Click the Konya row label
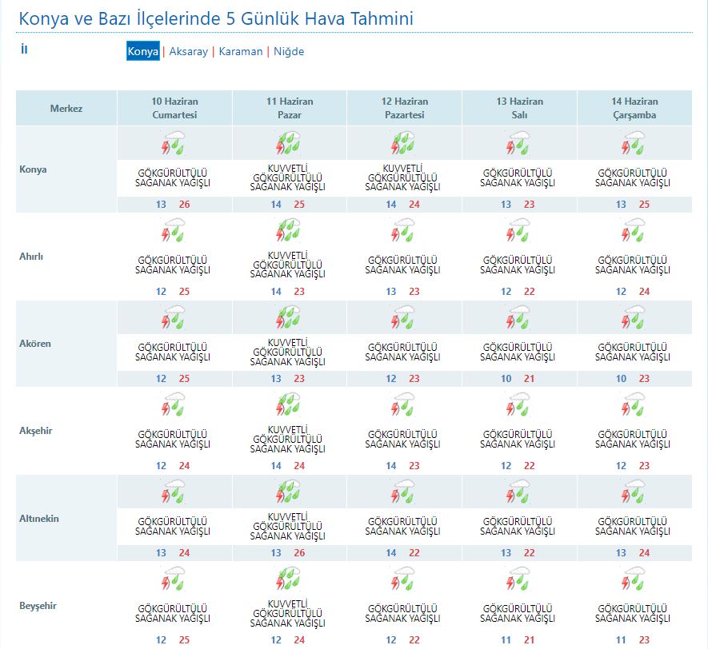 (x=34, y=169)
